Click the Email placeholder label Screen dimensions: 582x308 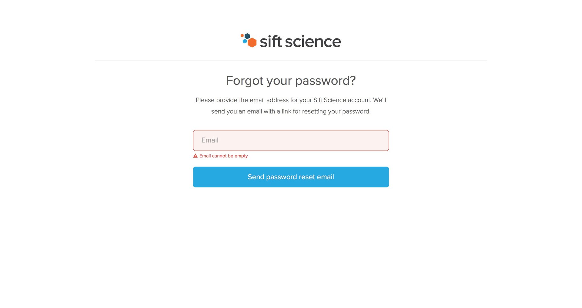pyautogui.click(x=210, y=140)
